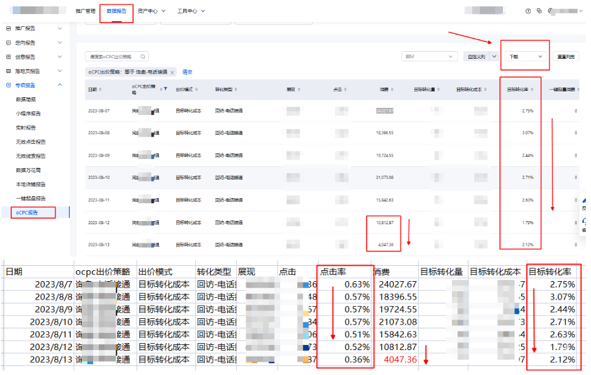The height and width of the screenshot is (375, 591).
Task: Click the oCPC出价策略 search input field
Action: (x=112, y=57)
